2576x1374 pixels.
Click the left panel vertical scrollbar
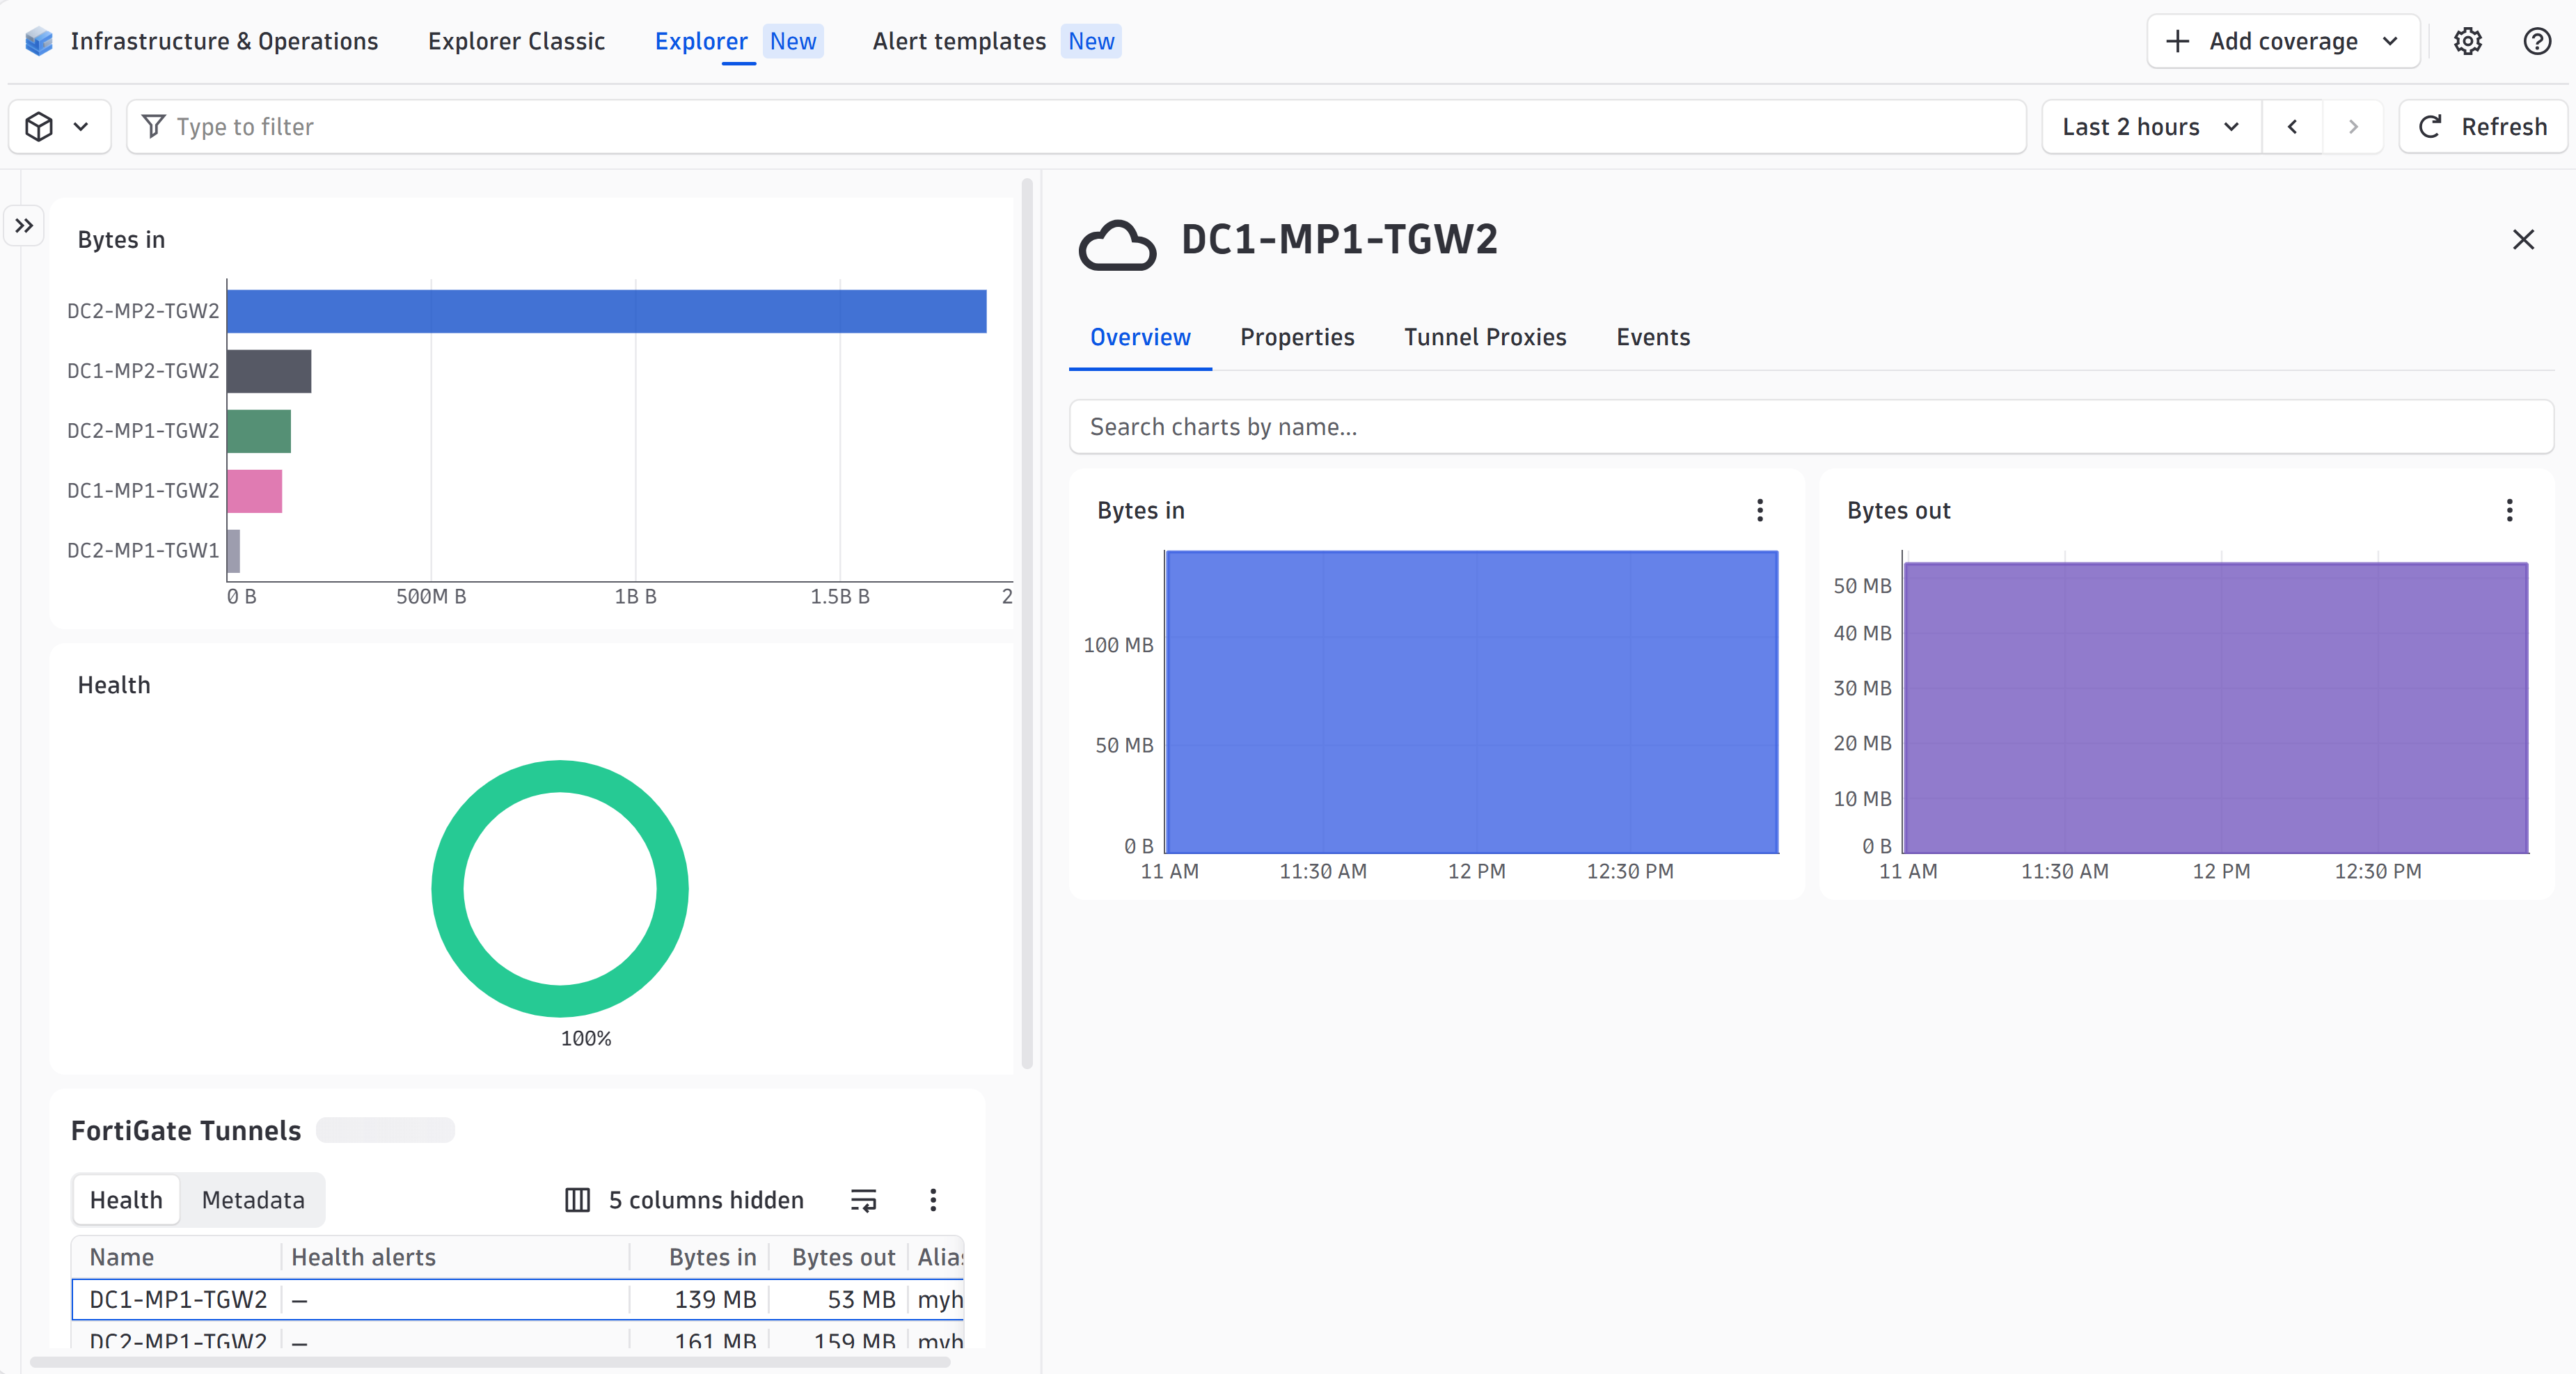[x=1027, y=624]
